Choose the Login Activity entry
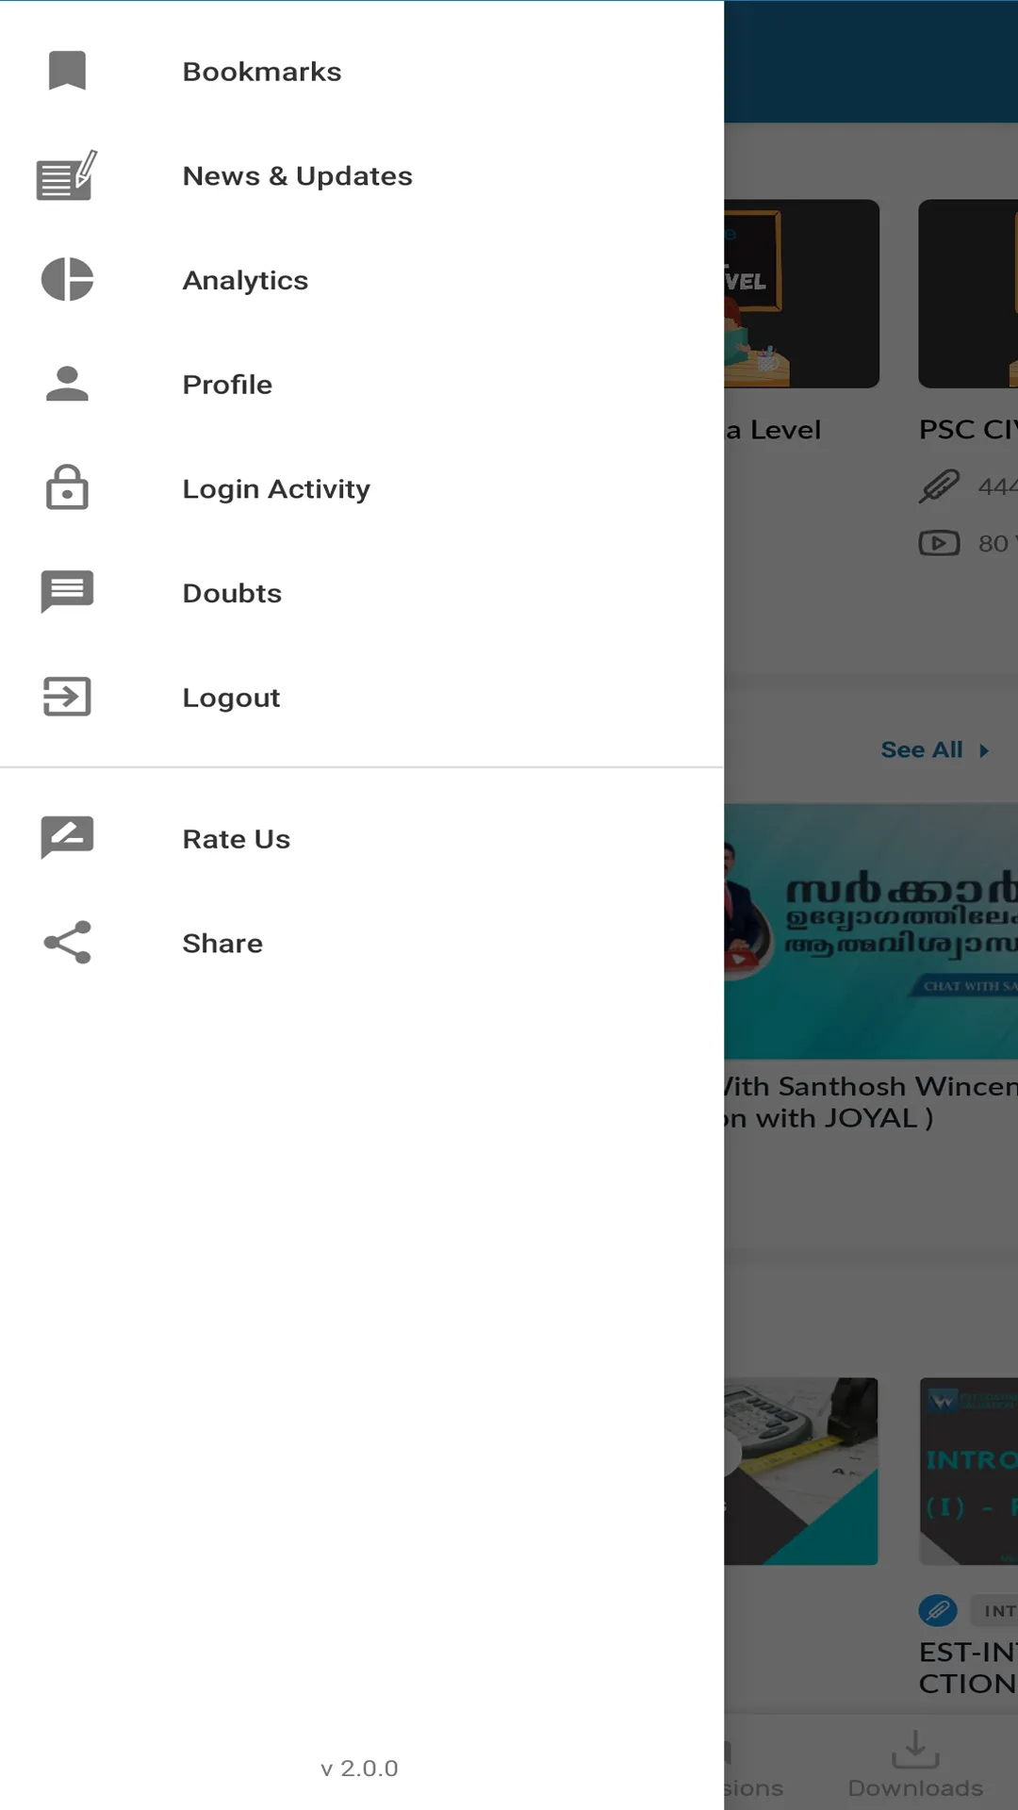1018x1810 pixels. click(276, 489)
